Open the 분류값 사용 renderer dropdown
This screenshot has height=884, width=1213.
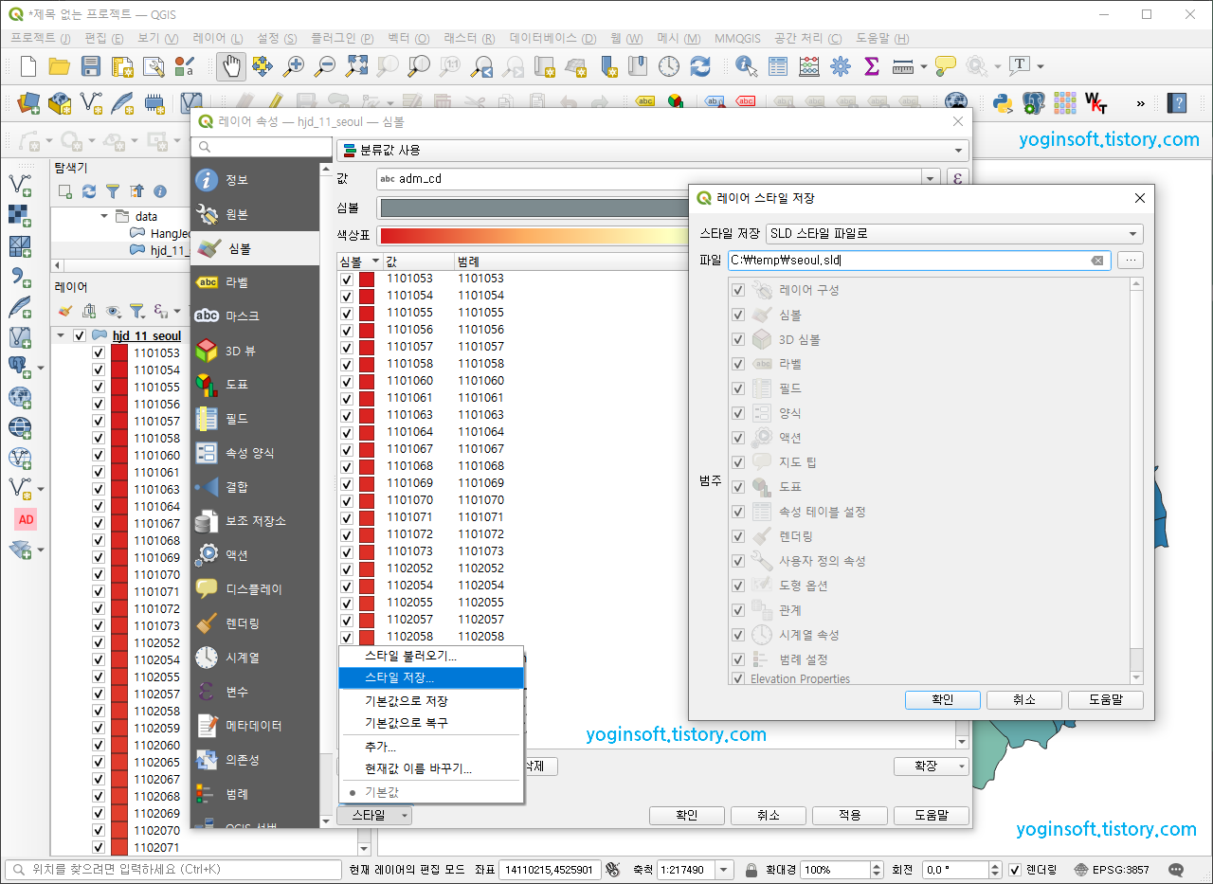(653, 150)
